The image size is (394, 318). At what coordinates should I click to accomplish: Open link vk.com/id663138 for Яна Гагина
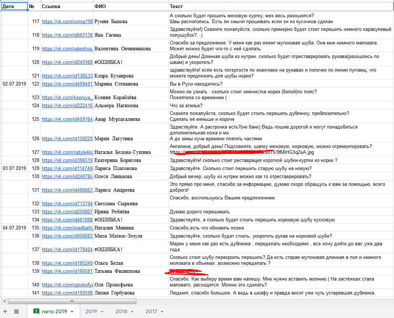[67, 35]
